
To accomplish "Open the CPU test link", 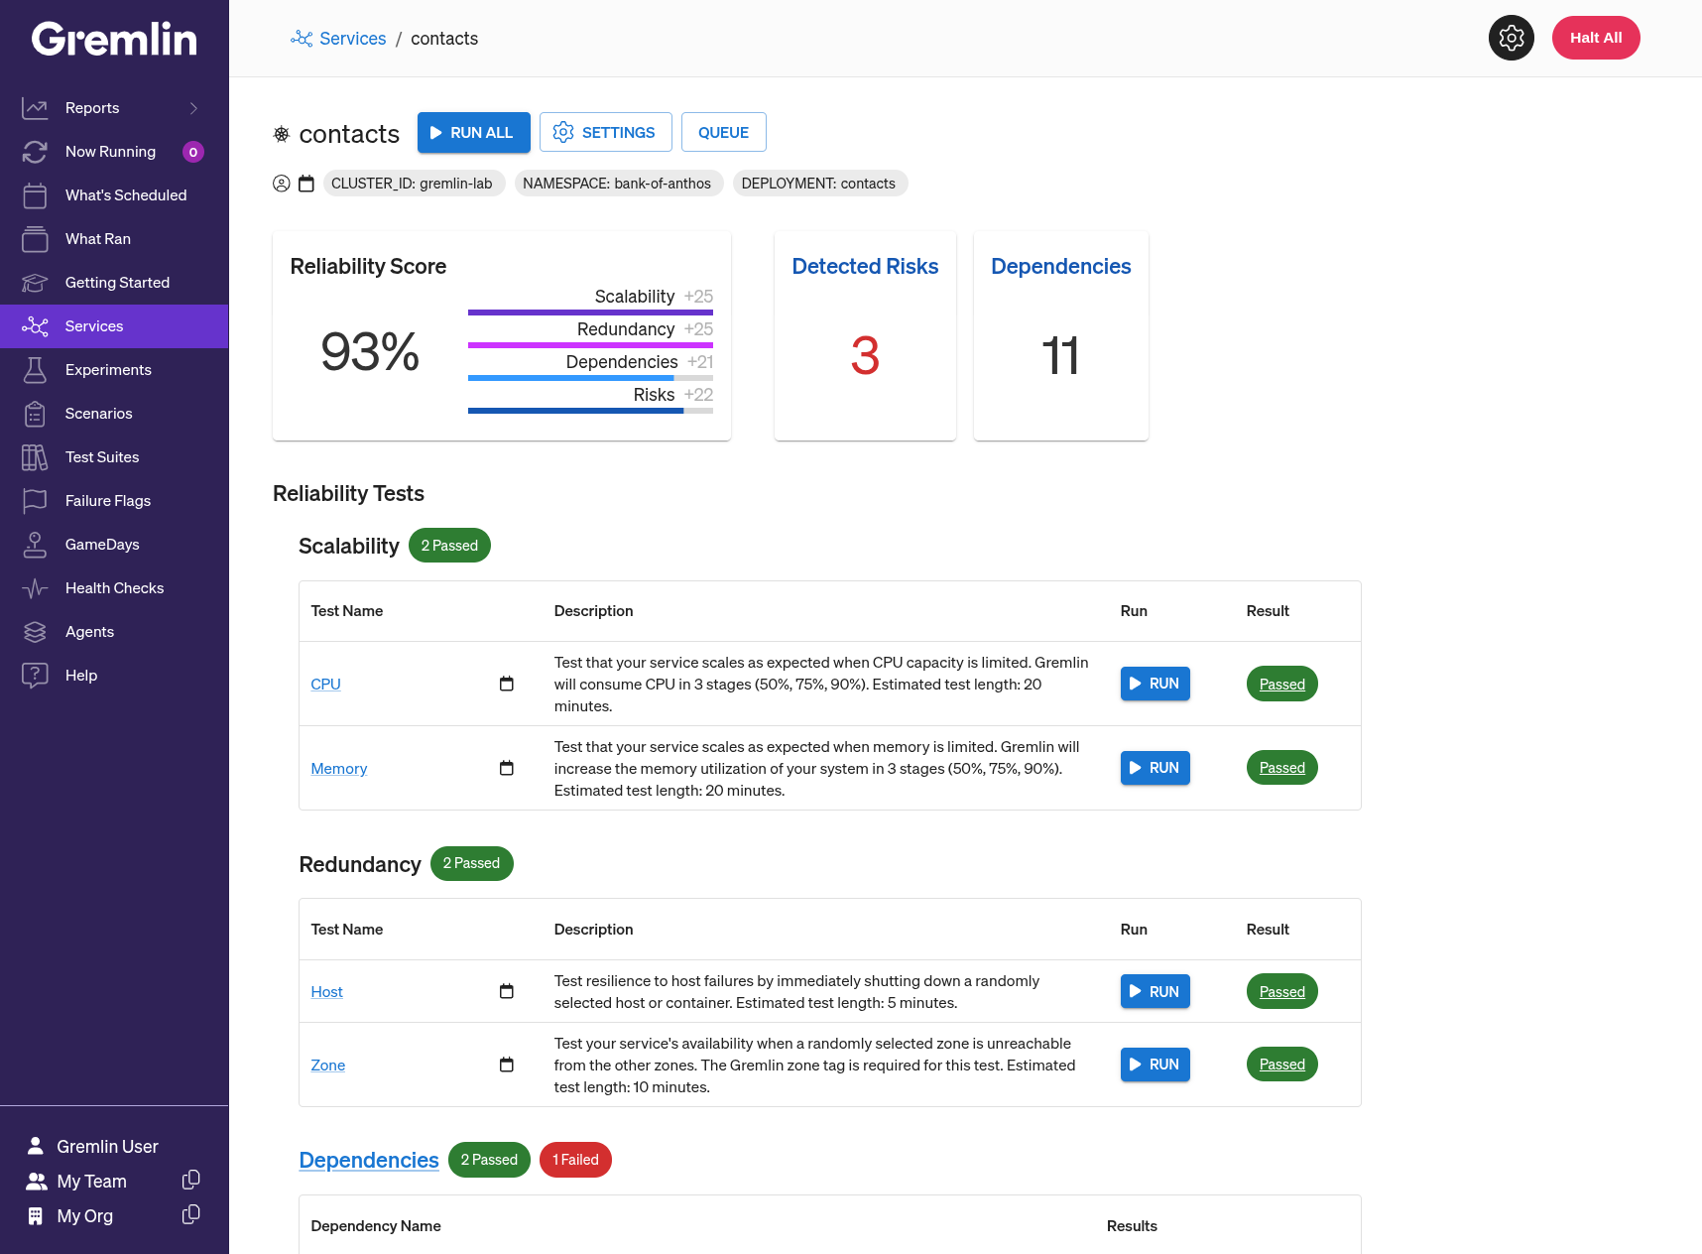I will click(x=325, y=685).
